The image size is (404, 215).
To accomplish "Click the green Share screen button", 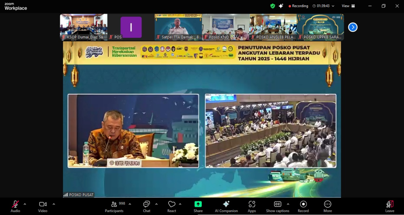I will [x=198, y=207].
